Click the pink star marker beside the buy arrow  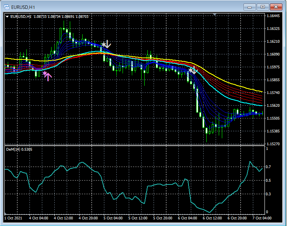[x=45, y=73]
